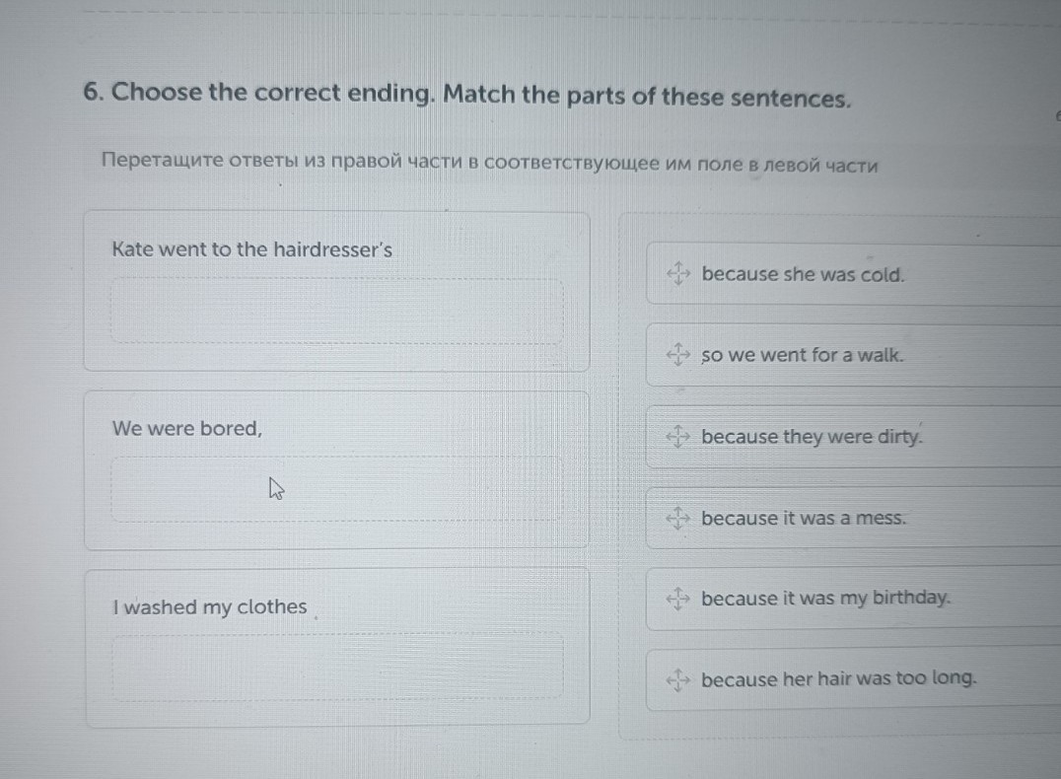The image size is (1061, 779).
Task: Click the empty drop field under 'We were bored,'
Action: tap(336, 489)
